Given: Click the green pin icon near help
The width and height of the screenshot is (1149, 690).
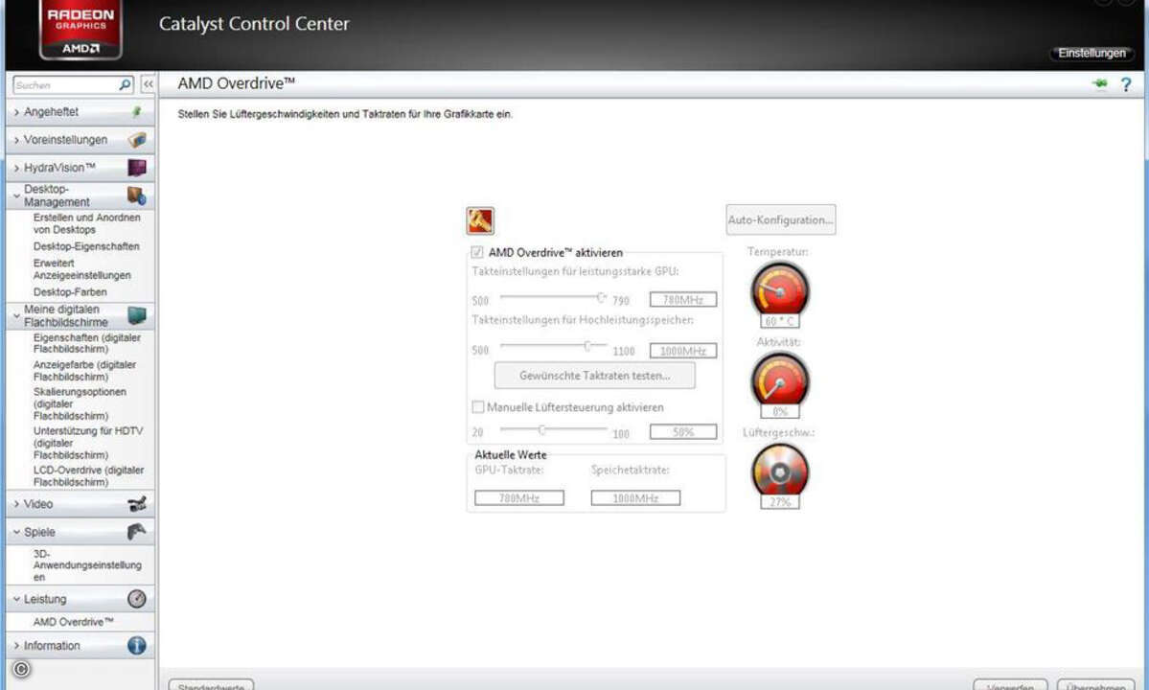Looking at the screenshot, I should [x=1098, y=84].
